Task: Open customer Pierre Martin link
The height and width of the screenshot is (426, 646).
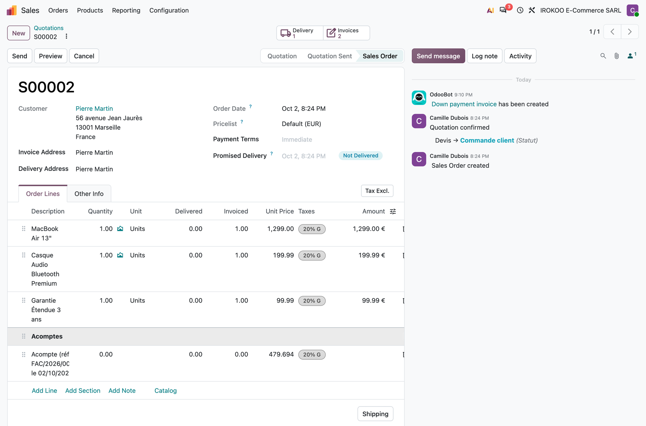Action: click(x=94, y=109)
